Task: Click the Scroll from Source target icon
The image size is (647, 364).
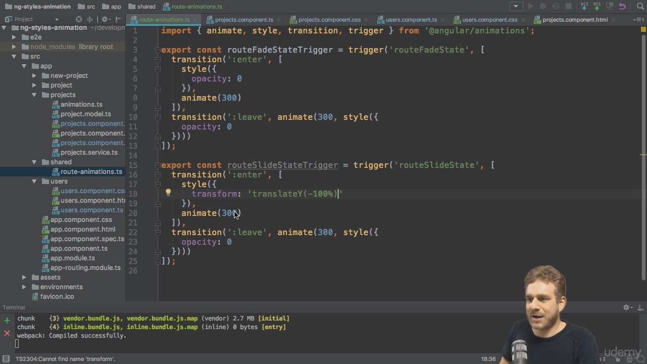Action: [79, 19]
